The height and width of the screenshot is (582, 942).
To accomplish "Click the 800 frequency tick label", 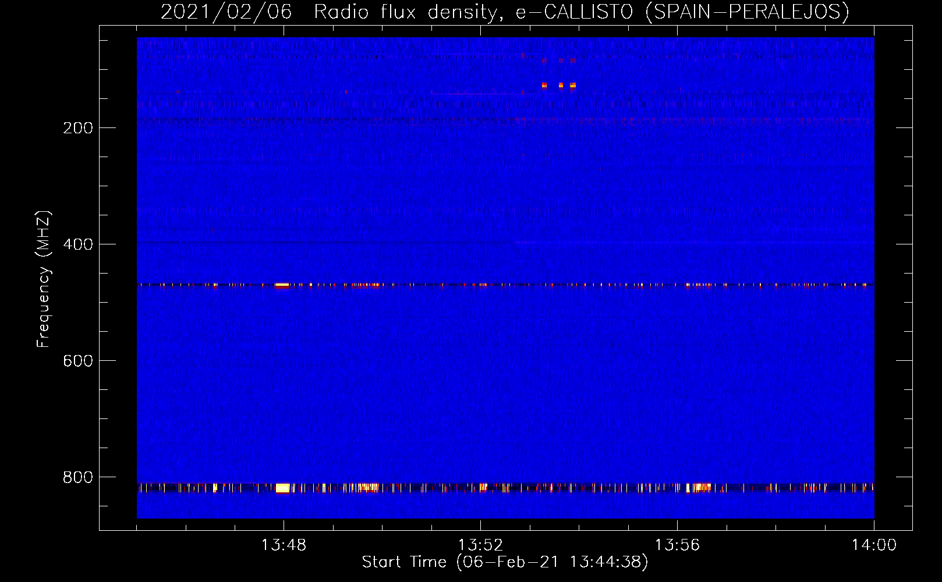I will (78, 477).
